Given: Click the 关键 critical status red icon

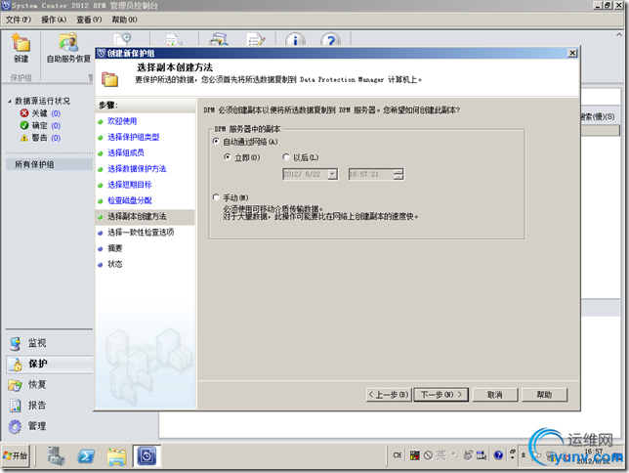Looking at the screenshot, I should 24,113.
